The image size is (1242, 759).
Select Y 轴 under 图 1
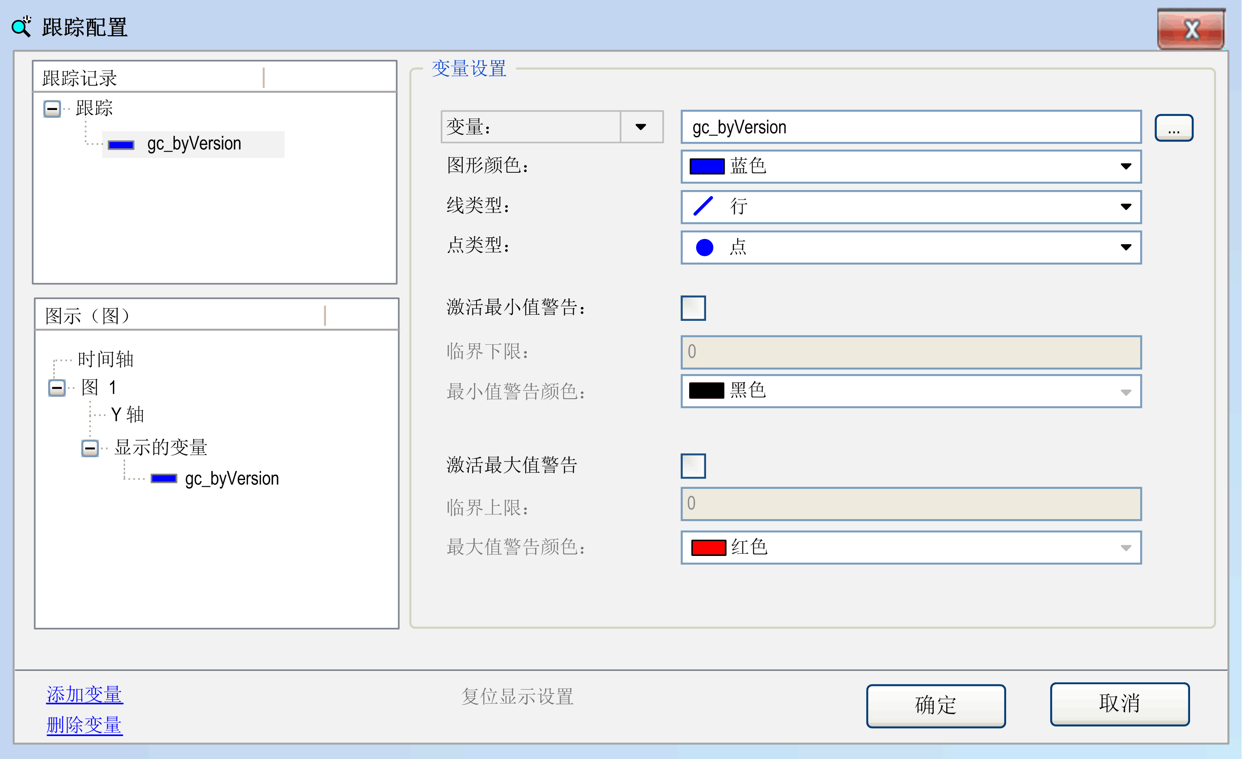pos(128,415)
